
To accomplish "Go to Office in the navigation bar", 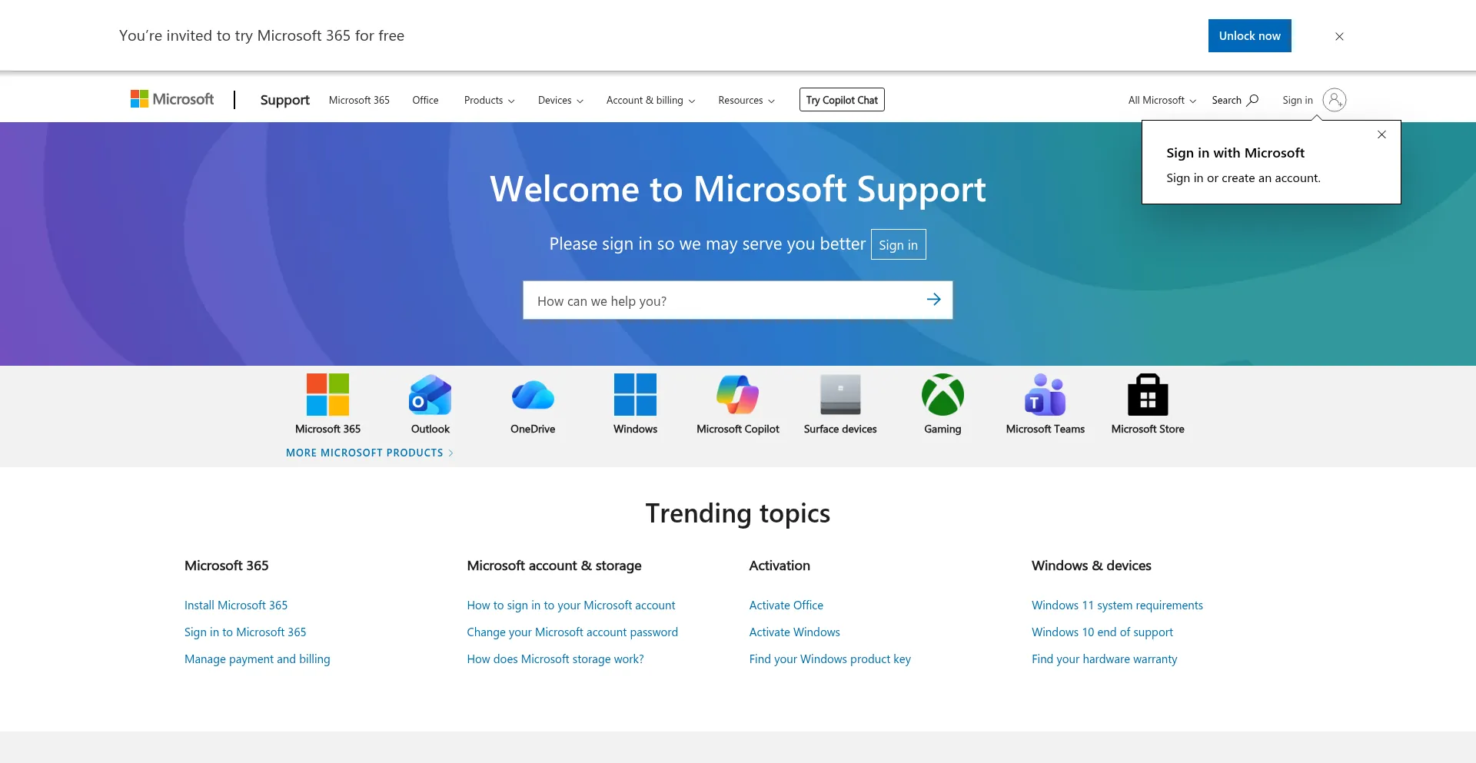I will [x=425, y=101].
